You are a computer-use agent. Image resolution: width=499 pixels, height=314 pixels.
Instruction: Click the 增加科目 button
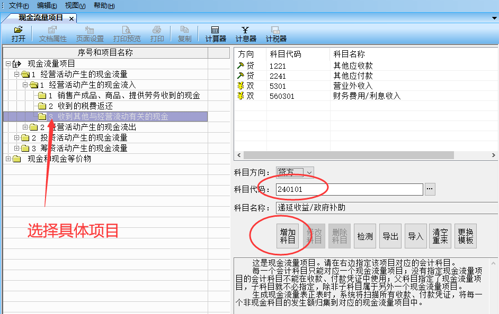[x=288, y=236]
